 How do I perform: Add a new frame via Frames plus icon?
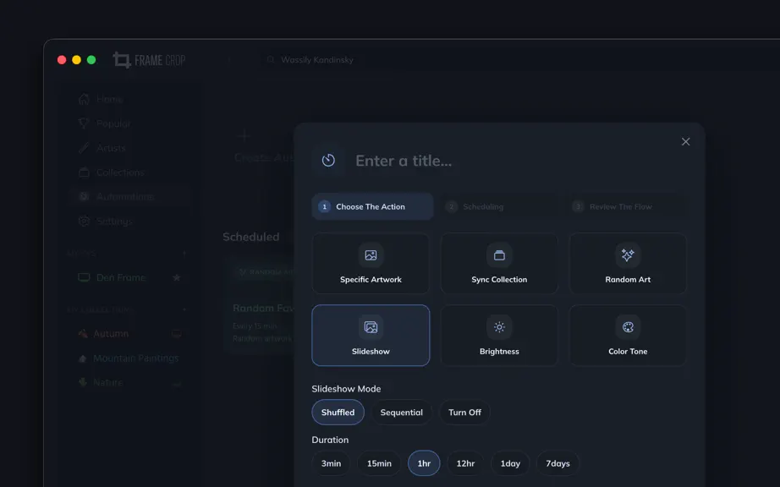(184, 254)
